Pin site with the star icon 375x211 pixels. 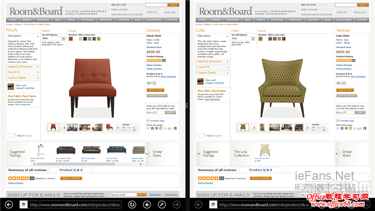(147, 205)
